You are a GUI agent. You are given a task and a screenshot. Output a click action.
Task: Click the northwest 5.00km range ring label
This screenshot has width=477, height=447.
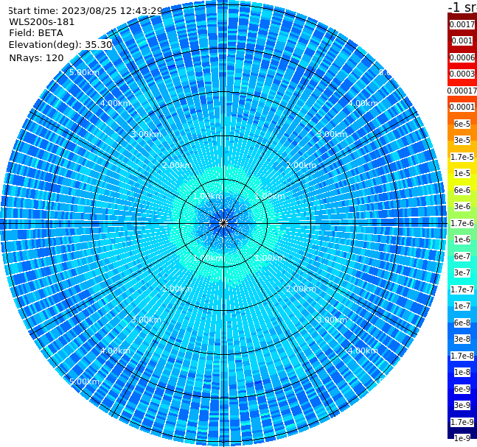(84, 72)
